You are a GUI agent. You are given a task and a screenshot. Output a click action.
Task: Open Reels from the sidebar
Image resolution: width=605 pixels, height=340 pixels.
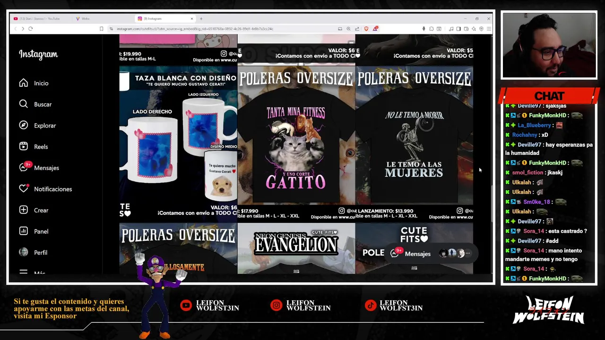[x=34, y=147]
